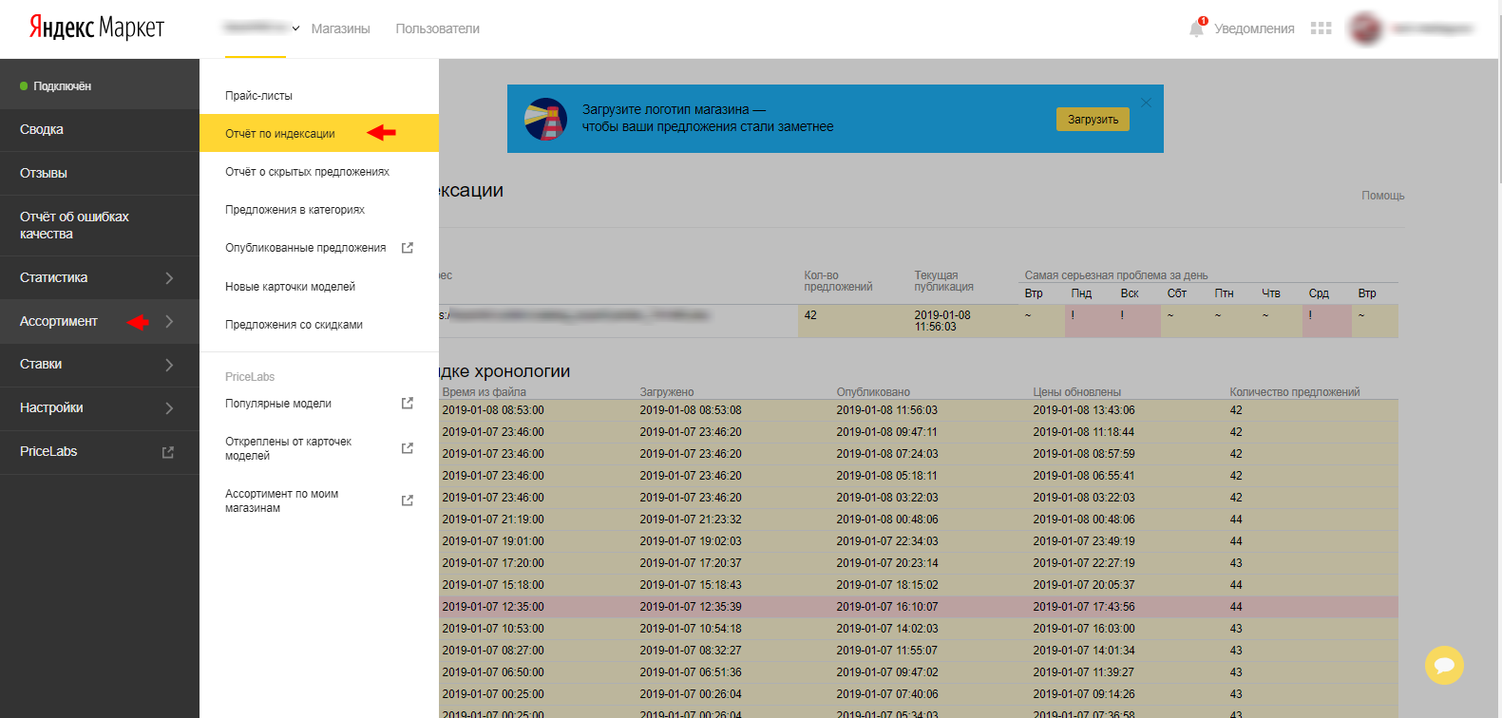
Task: Select Отчёт по индексации menu item
Action: click(280, 134)
